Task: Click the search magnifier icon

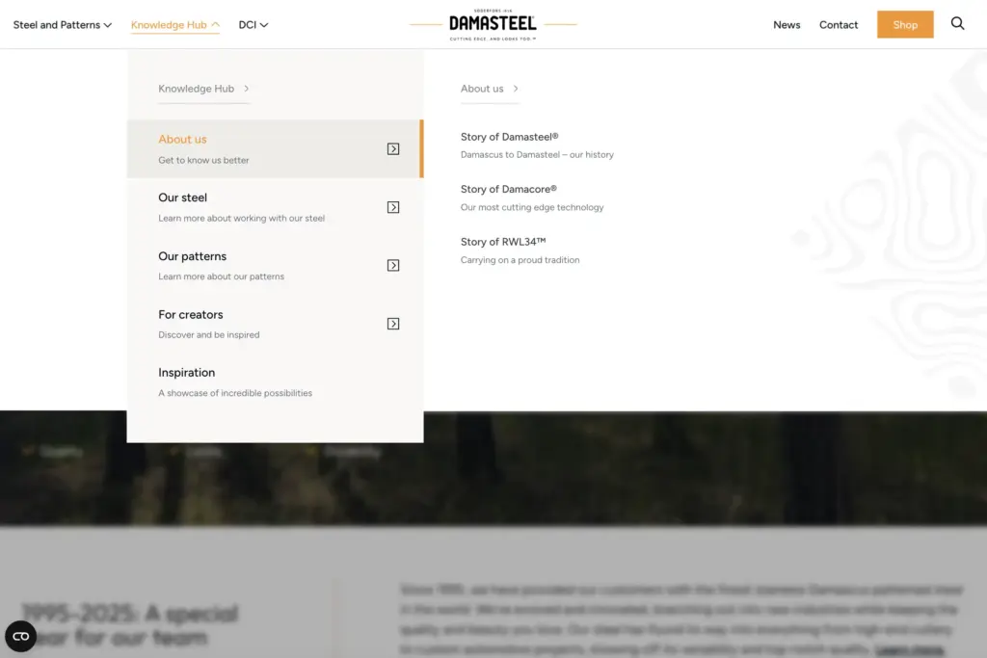Action: pyautogui.click(x=957, y=24)
